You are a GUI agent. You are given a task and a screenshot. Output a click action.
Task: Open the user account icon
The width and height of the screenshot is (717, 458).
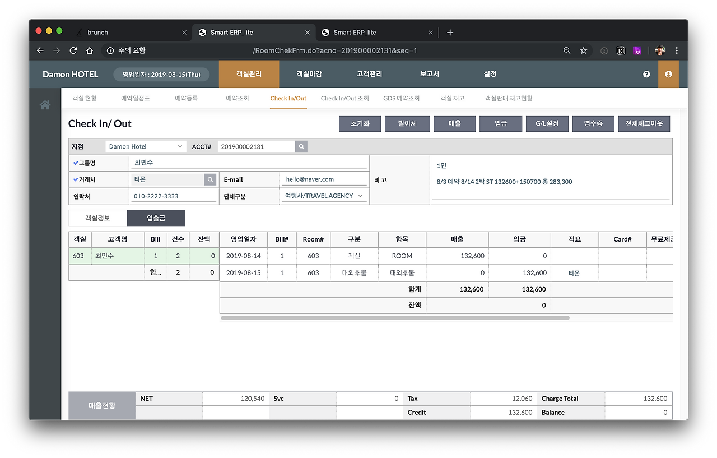click(668, 74)
